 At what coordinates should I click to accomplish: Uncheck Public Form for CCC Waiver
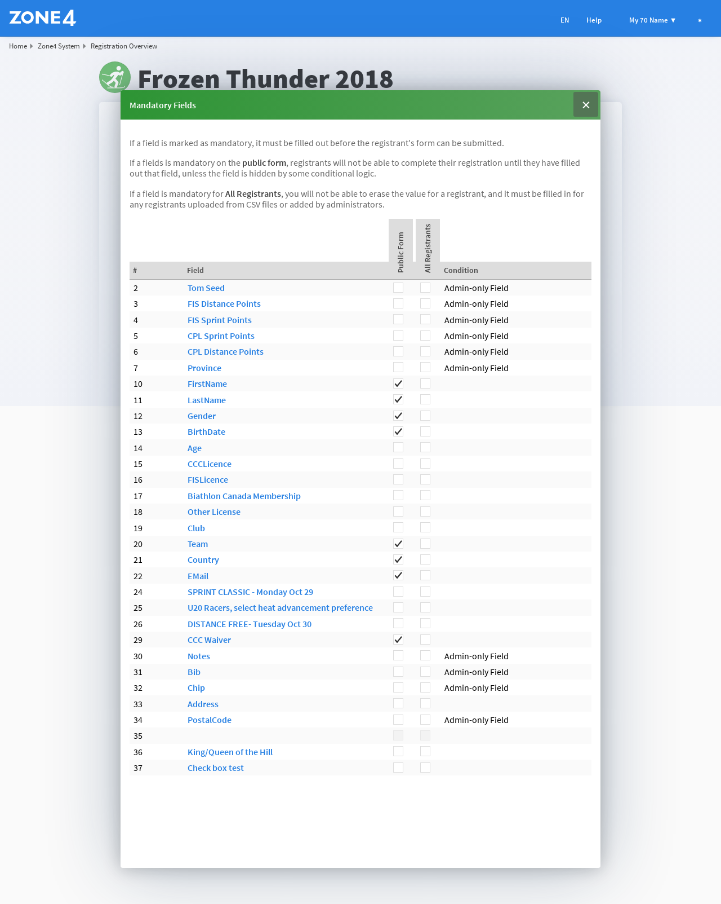tap(398, 640)
